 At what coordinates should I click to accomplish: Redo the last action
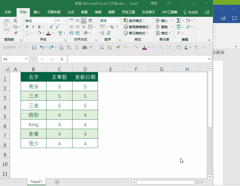tap(51, 47)
